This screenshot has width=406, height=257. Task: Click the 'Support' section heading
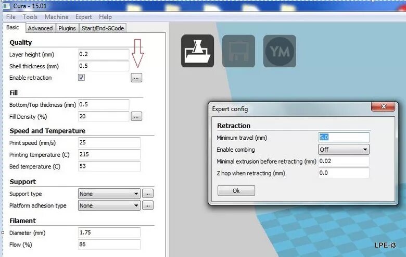click(23, 181)
